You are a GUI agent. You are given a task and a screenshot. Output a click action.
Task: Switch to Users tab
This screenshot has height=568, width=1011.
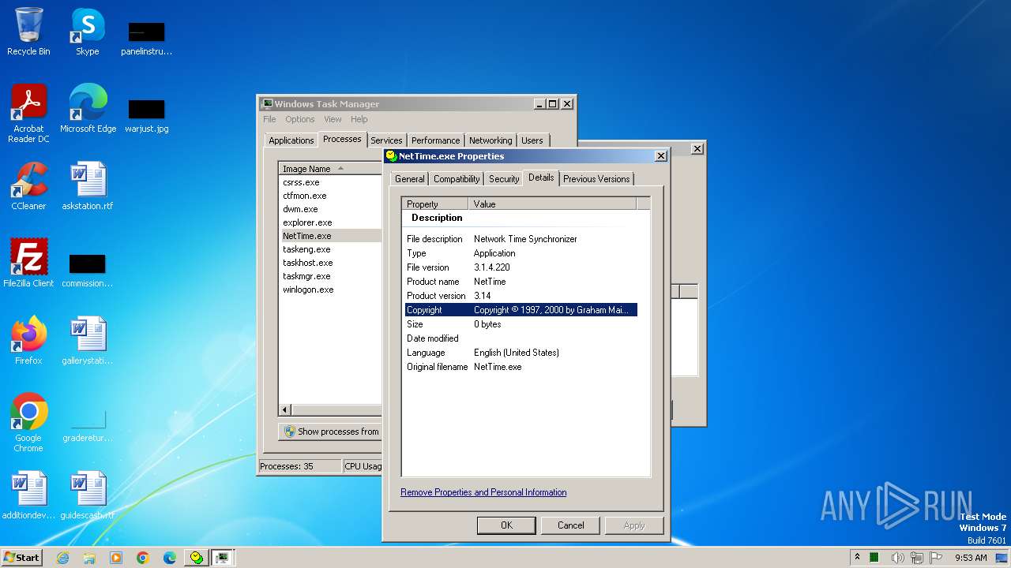(x=532, y=140)
